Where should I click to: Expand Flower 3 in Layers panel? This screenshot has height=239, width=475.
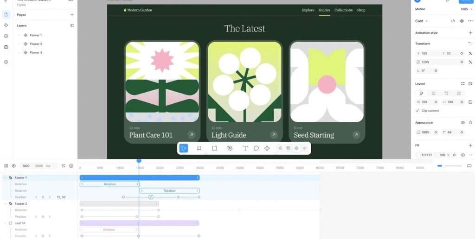[x=19, y=53]
